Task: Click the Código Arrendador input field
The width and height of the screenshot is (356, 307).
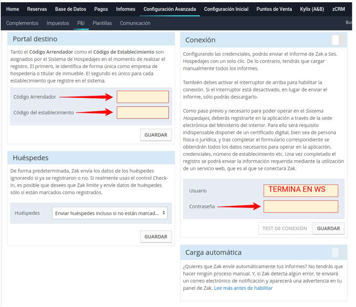Action: tap(143, 97)
